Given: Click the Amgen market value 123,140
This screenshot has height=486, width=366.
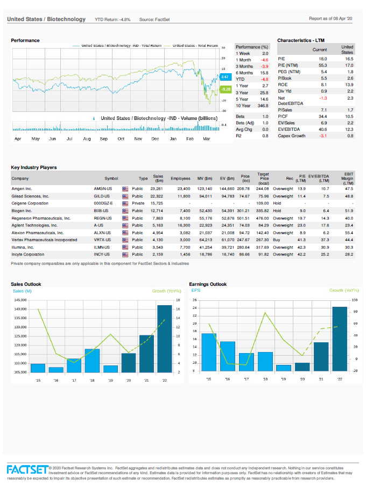Looking at the screenshot, I should tap(205, 189).
